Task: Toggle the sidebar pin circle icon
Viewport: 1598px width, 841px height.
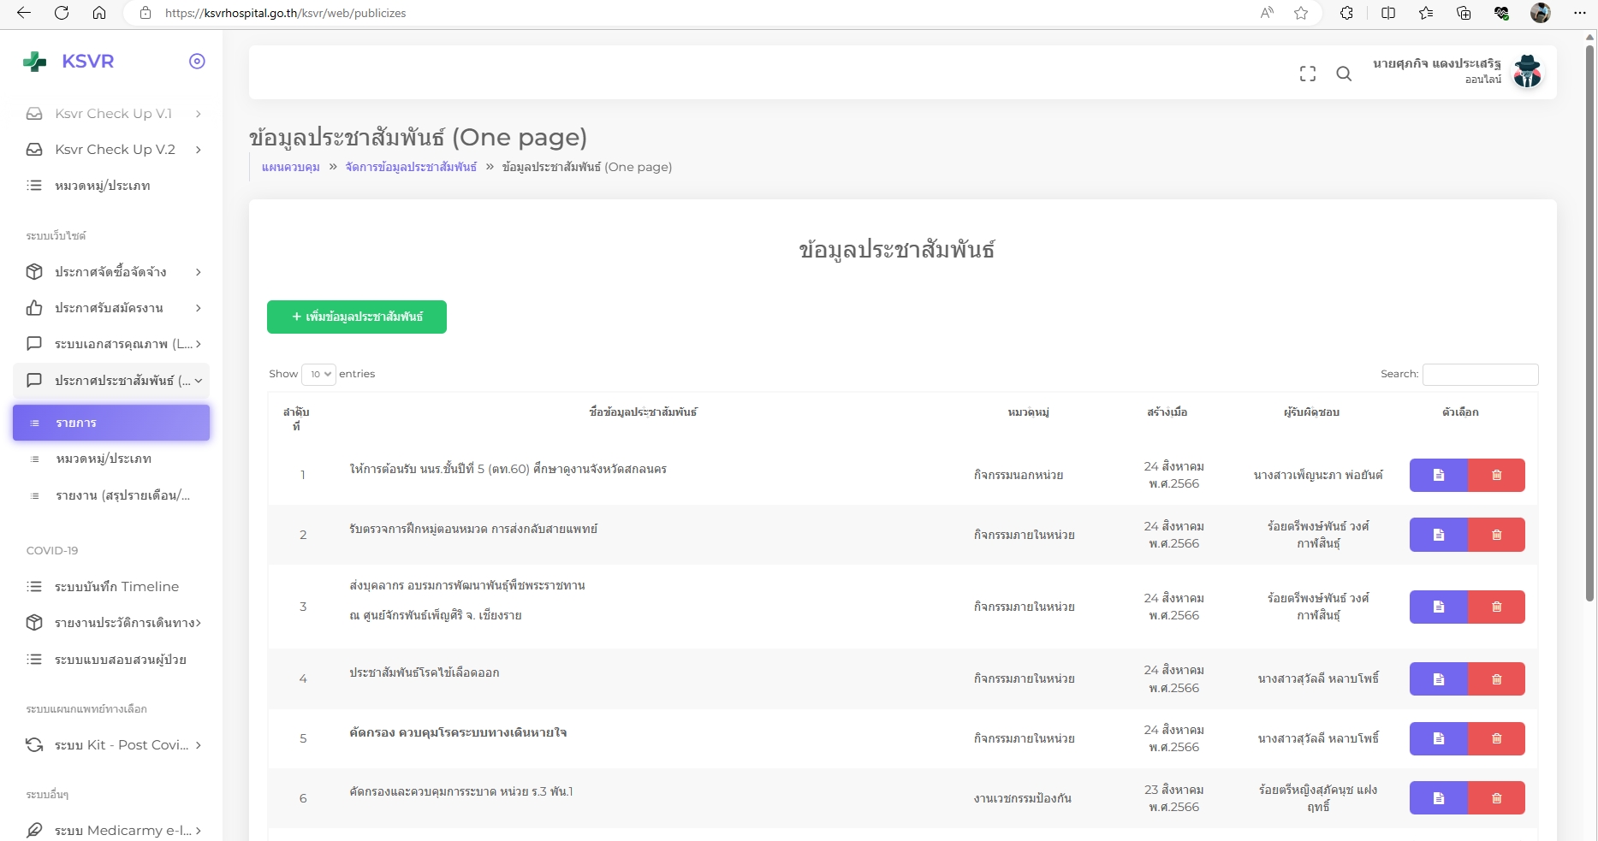Action: (x=197, y=61)
